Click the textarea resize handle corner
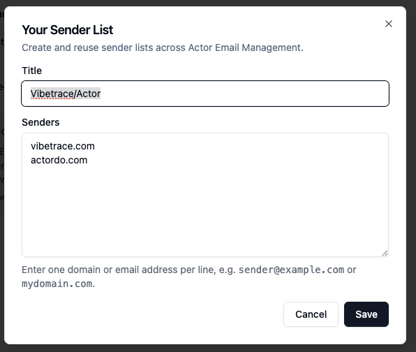This screenshot has height=352, width=416. click(x=385, y=254)
